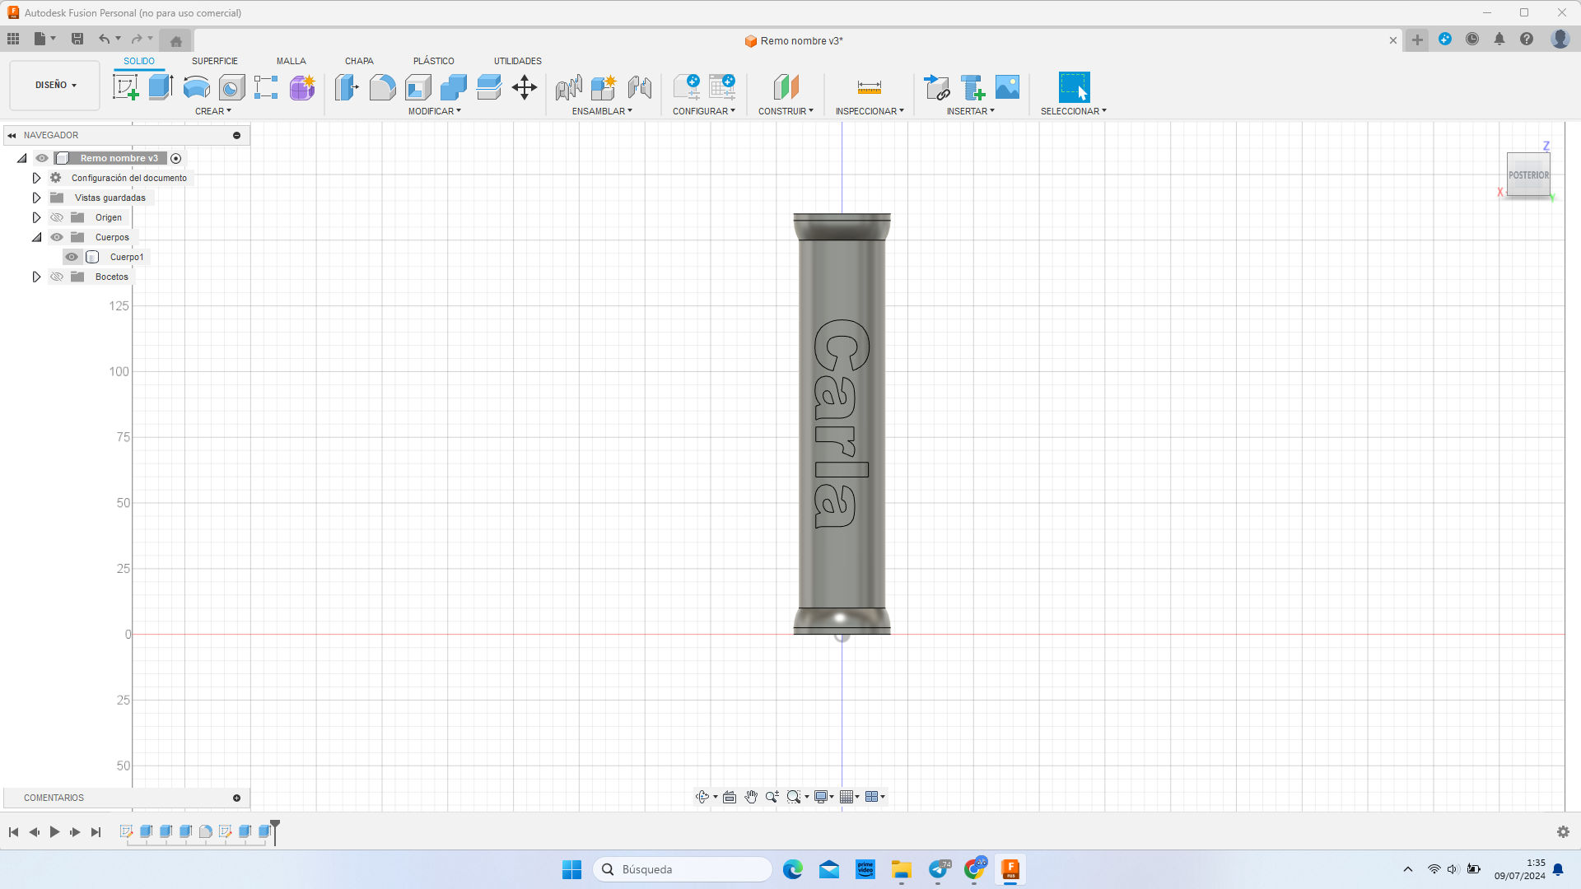Jump to the timeline beginning
Screen dimensions: 1581x889
(13, 832)
